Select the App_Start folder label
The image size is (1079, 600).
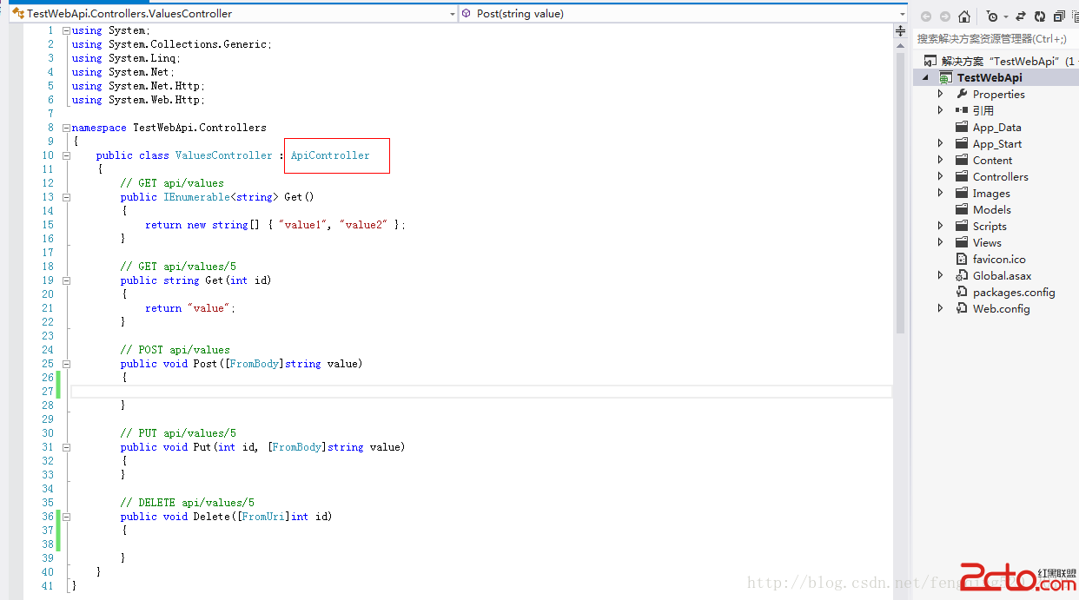pyautogui.click(x=997, y=144)
